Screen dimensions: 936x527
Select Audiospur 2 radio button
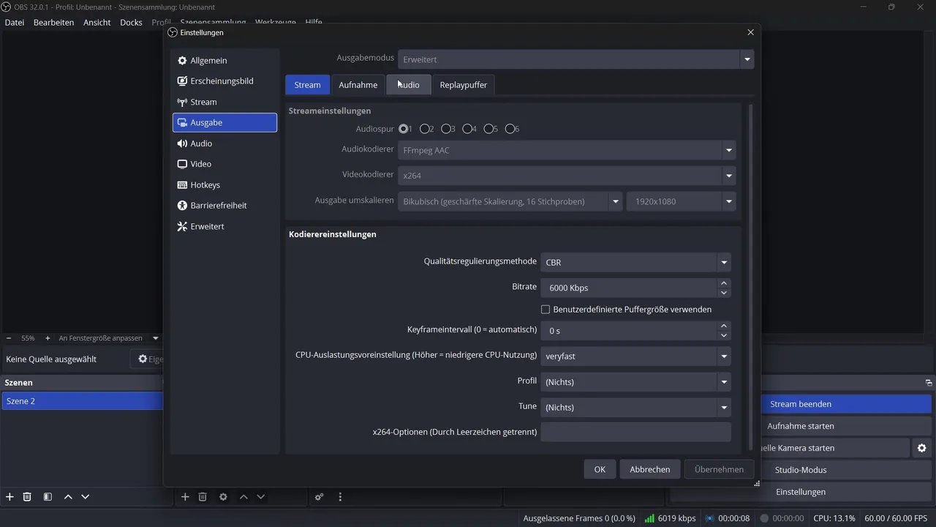click(425, 129)
